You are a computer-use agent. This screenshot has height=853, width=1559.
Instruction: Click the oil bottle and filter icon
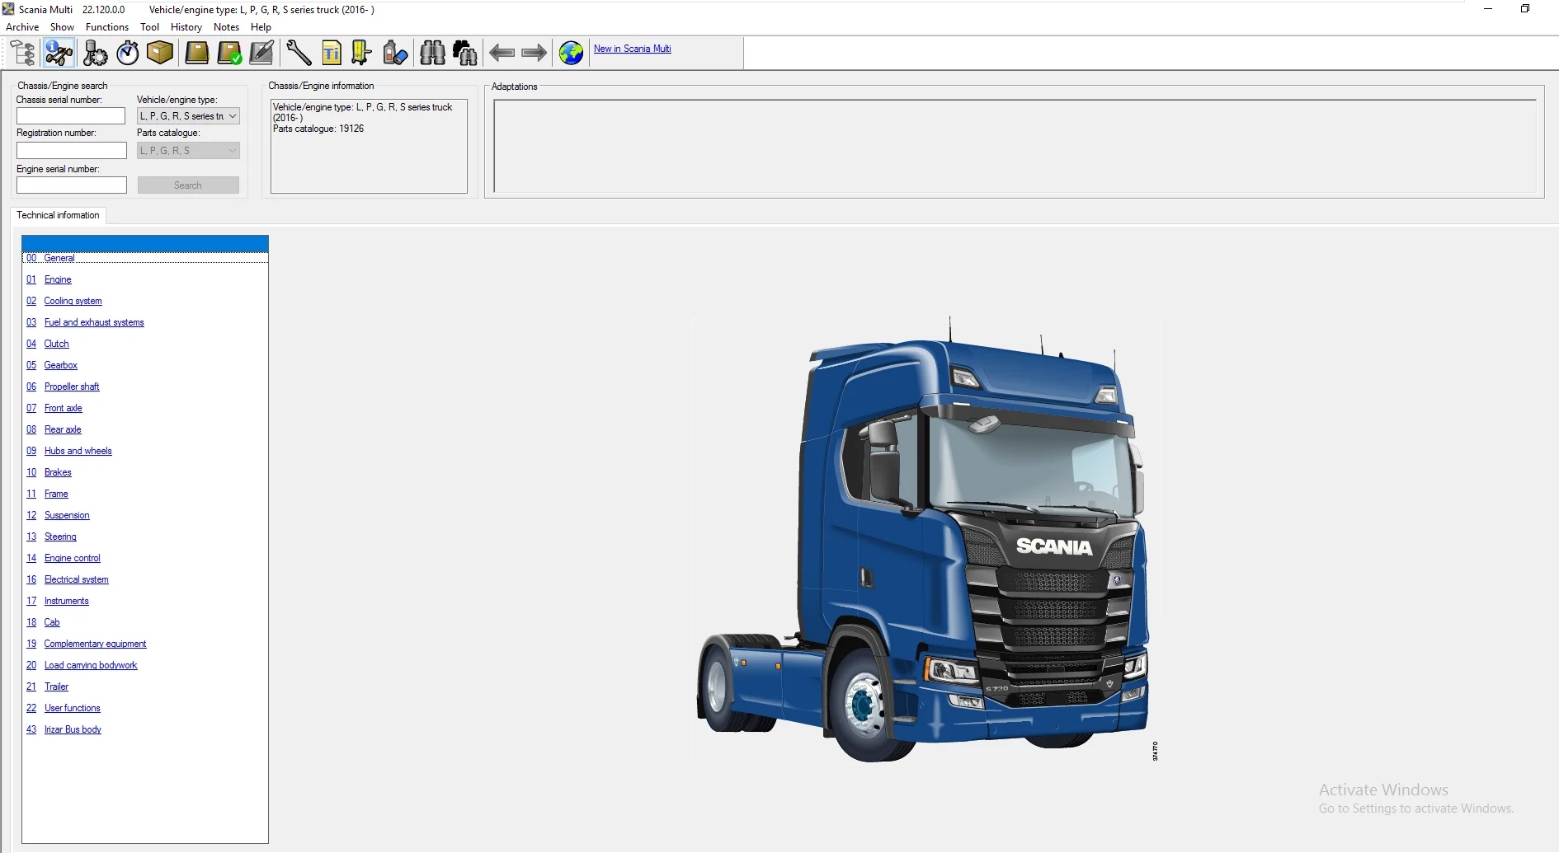[395, 53]
